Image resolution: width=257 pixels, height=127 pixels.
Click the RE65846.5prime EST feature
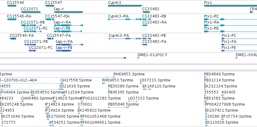tap(119, 107)
